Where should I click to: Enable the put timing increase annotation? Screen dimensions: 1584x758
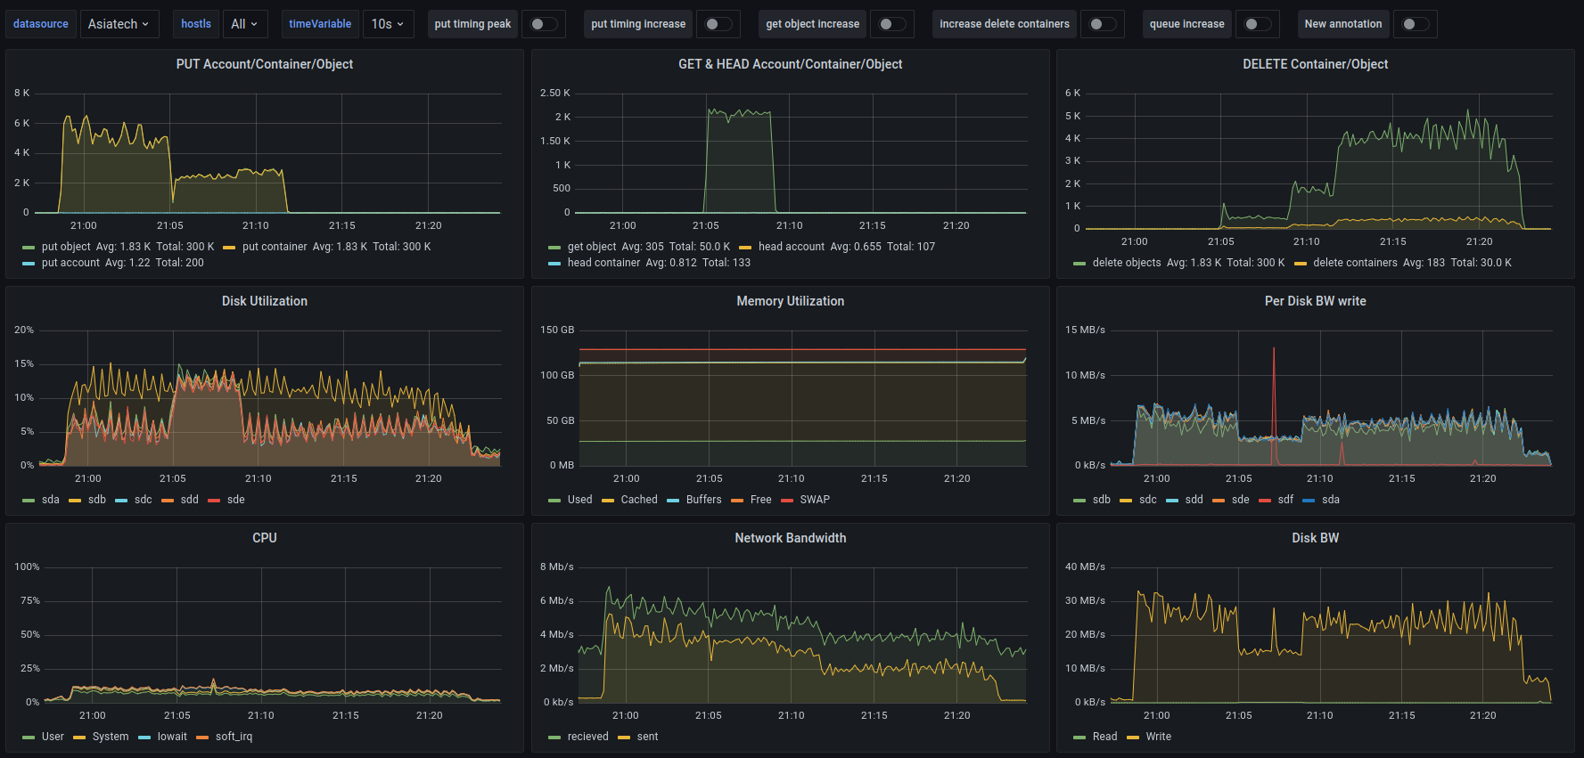click(x=718, y=24)
